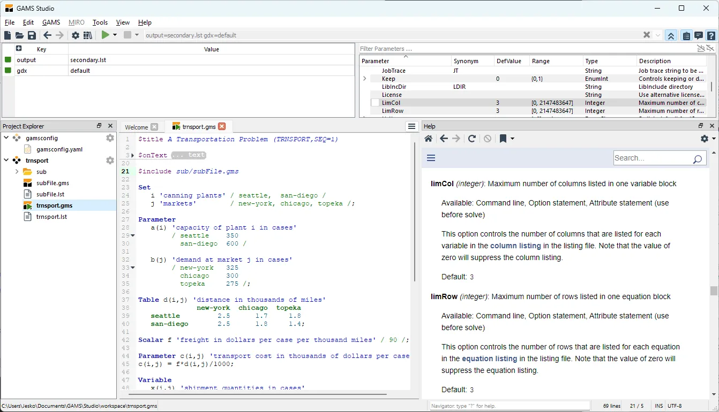719x412 pixels.
Task: Open the trnsport project options gear
Action: tap(110, 161)
